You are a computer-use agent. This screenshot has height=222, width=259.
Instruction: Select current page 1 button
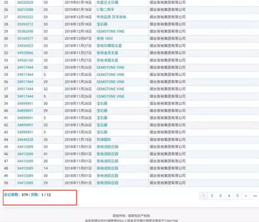click(203, 196)
